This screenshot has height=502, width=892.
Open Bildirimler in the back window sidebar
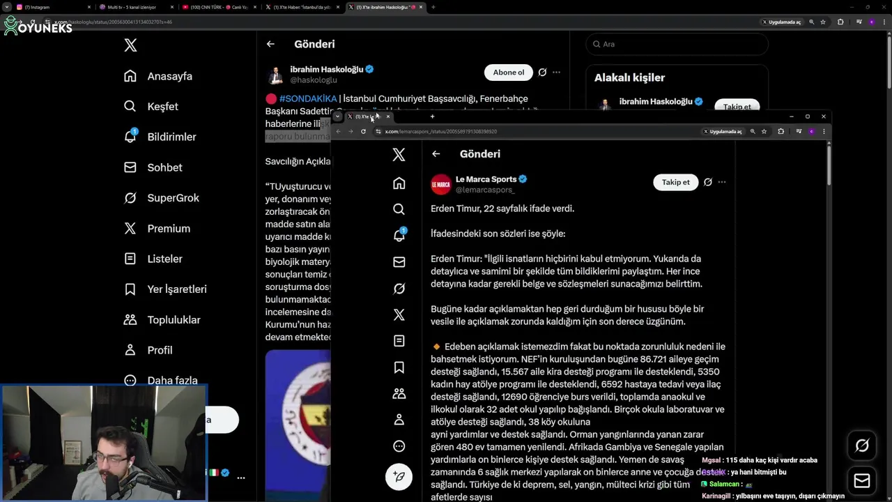pos(160,137)
